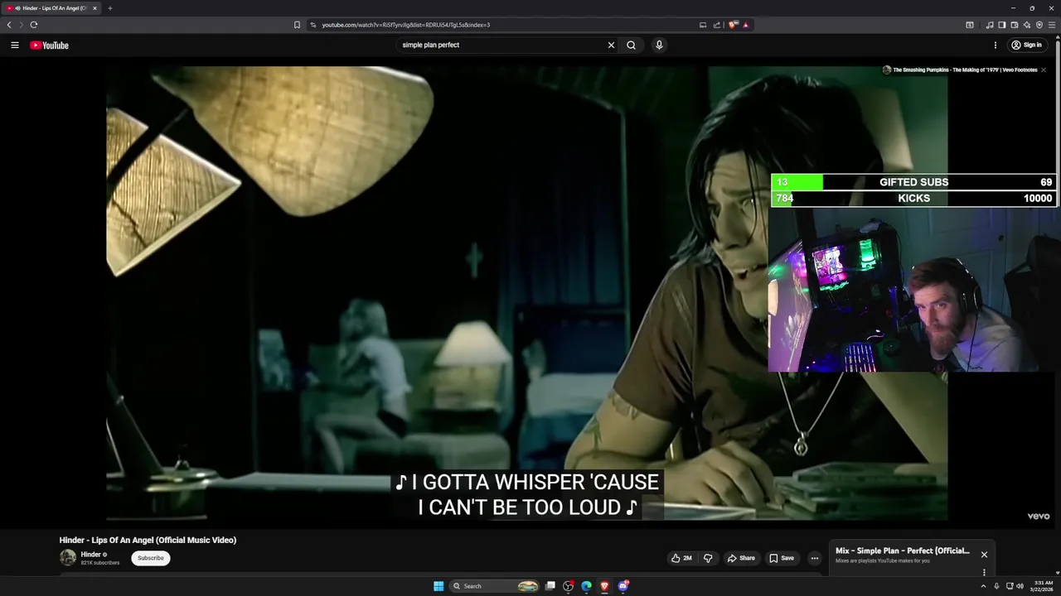The height and width of the screenshot is (596, 1061).
Task: Dismiss the Smashing Pumpkins suggested card
Action: [x=1043, y=70]
